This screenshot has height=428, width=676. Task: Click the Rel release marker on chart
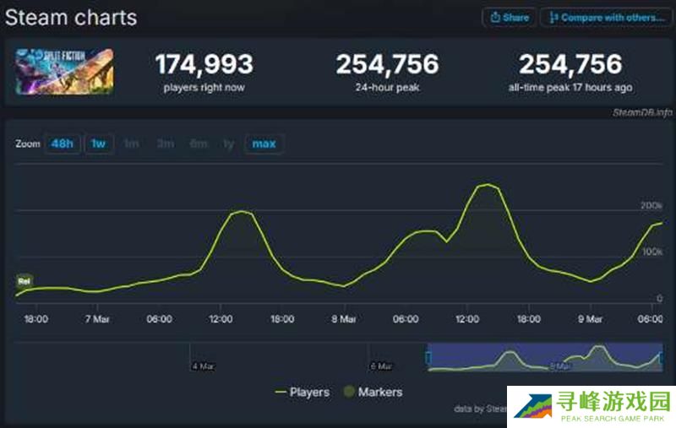click(x=24, y=280)
